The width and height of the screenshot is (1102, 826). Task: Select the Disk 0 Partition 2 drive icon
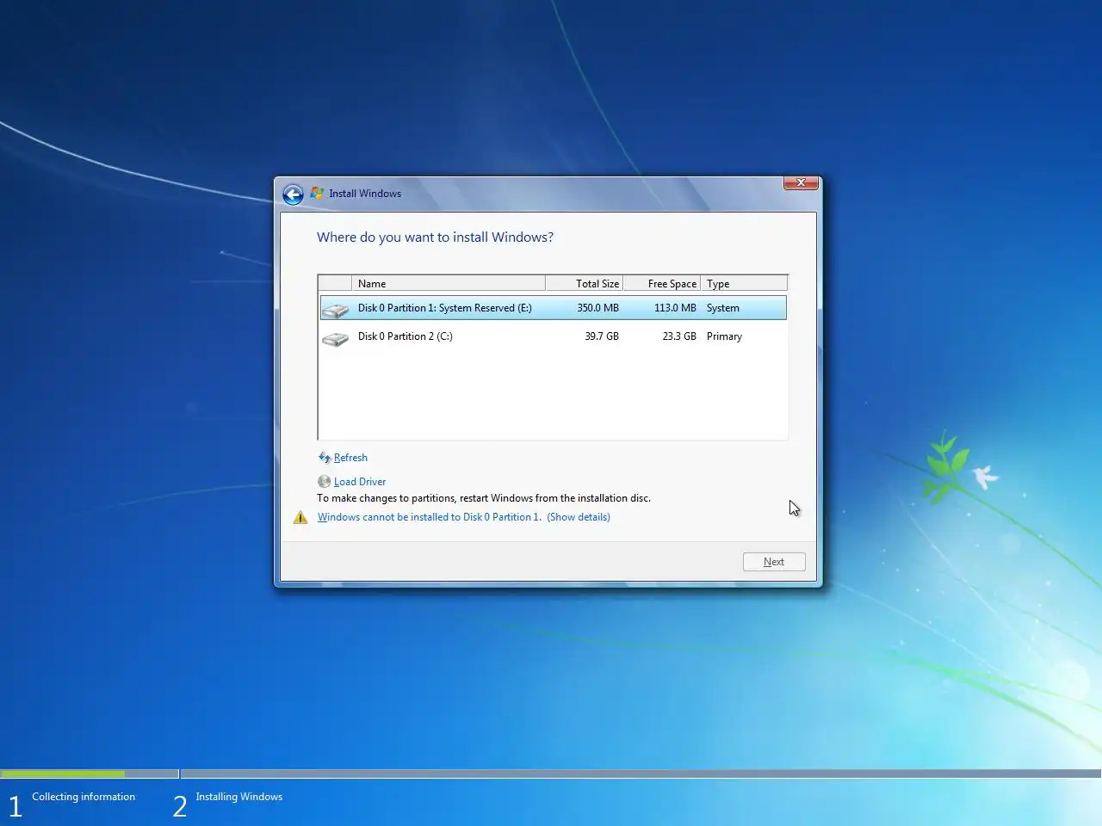335,339
